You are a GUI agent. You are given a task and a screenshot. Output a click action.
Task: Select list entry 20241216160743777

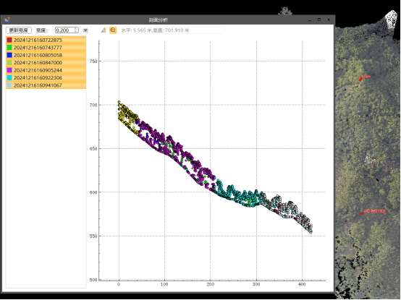[x=46, y=48]
